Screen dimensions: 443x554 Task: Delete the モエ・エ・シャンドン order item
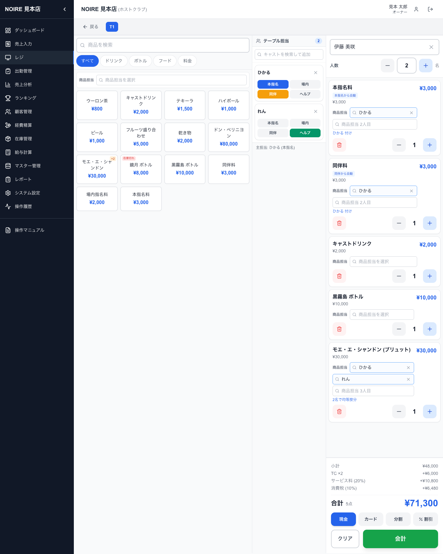(339, 411)
